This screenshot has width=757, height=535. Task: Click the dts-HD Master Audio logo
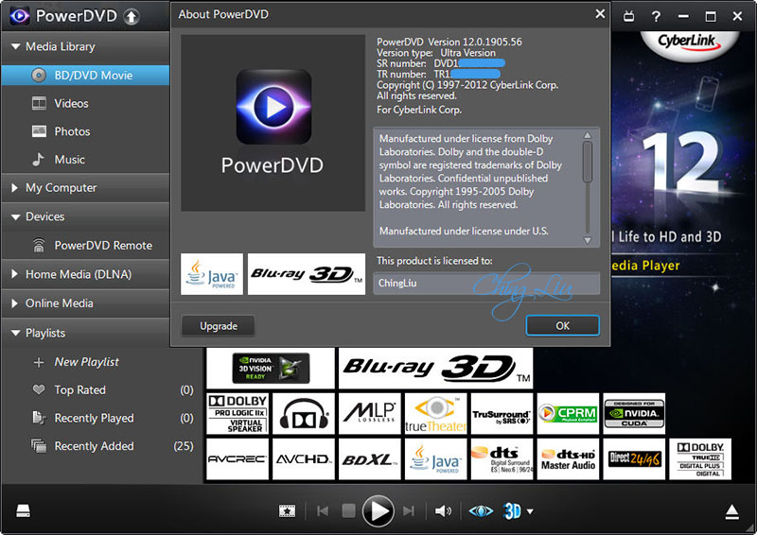pos(569,459)
